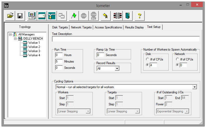Open the Record Results dropdown
The image size is (206, 128).
[x=117, y=69]
